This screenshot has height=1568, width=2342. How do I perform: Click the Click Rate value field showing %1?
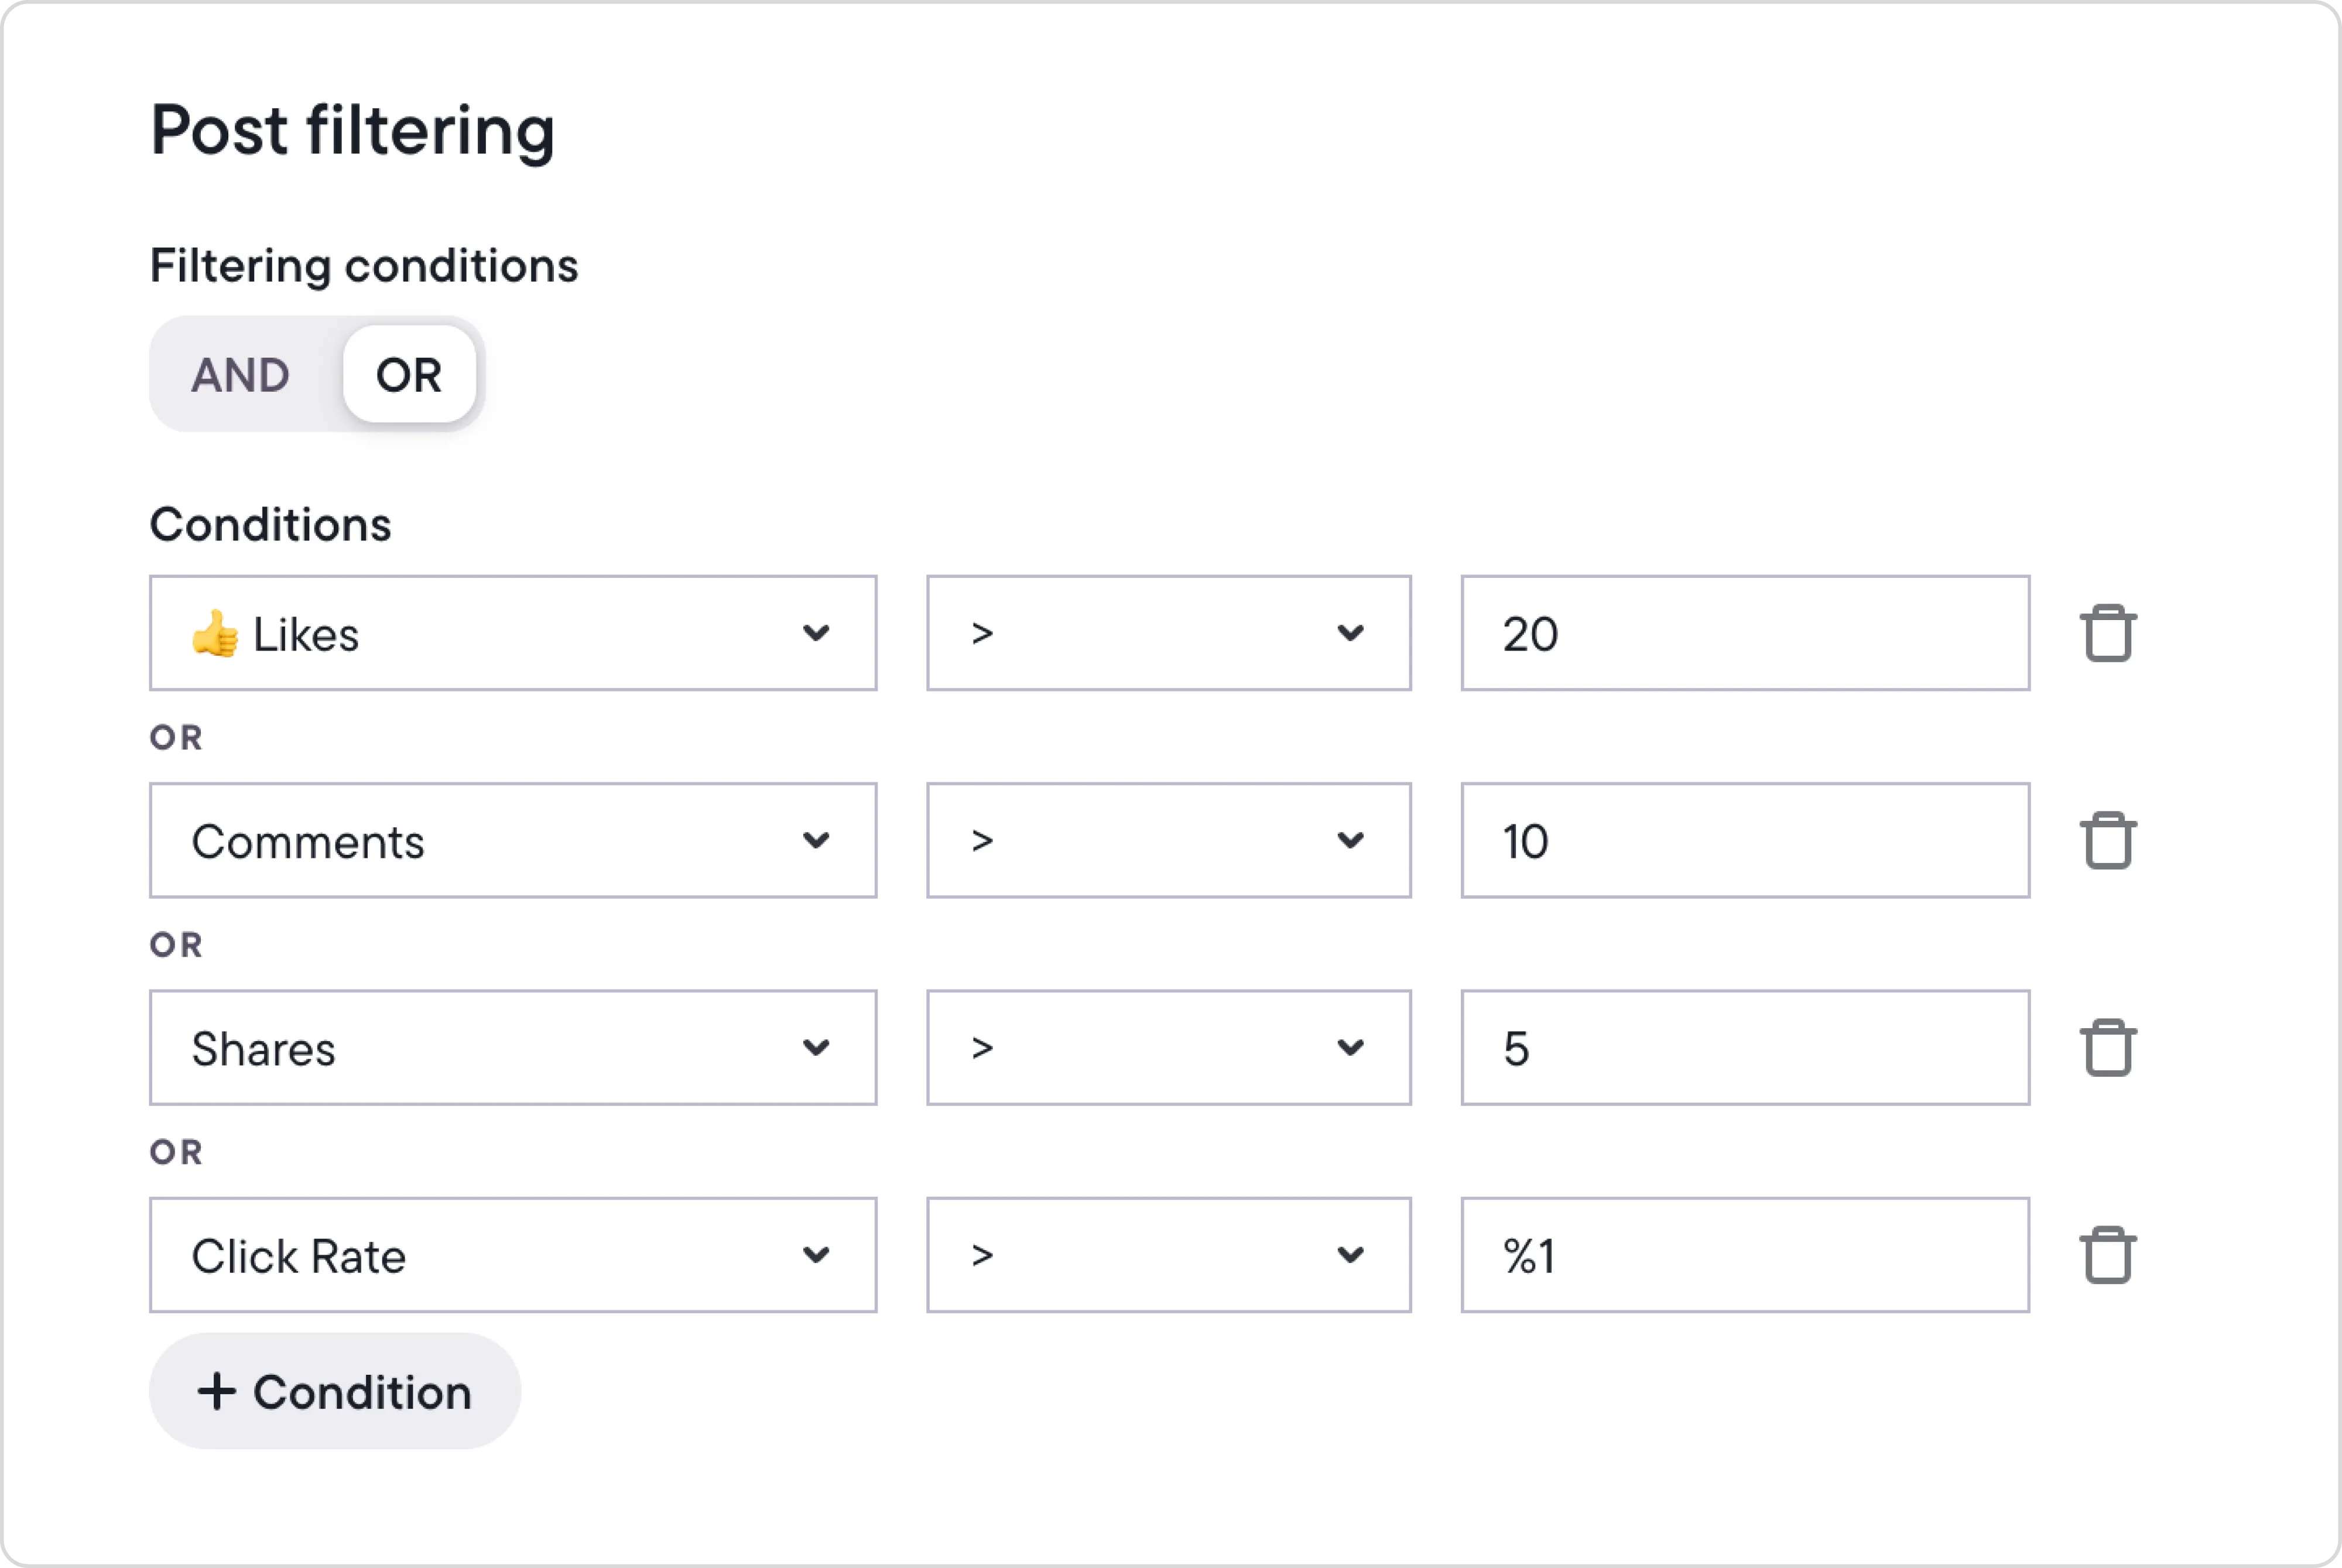(x=1744, y=1255)
